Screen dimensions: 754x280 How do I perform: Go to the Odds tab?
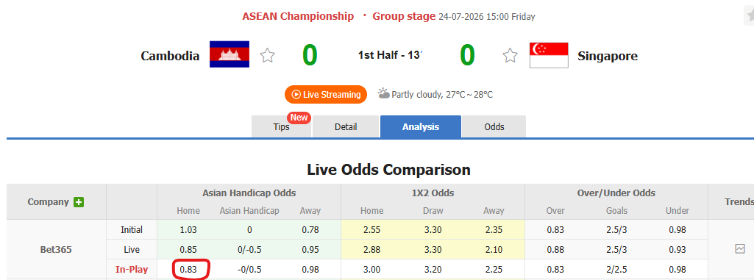494,127
